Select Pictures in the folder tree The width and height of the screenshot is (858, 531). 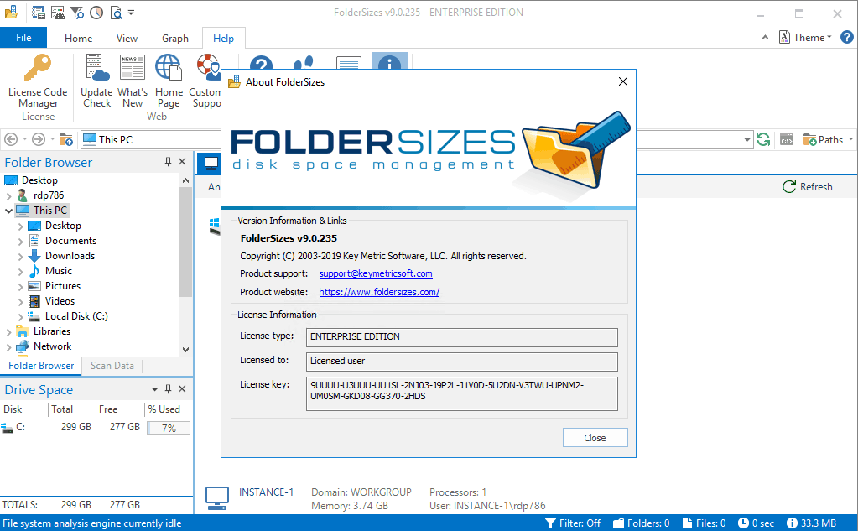tap(62, 286)
